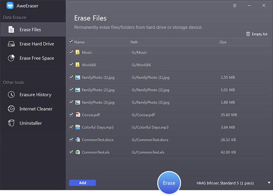Click the WorkBK folder icon
The width and height of the screenshot is (273, 196).
coord(78,65)
